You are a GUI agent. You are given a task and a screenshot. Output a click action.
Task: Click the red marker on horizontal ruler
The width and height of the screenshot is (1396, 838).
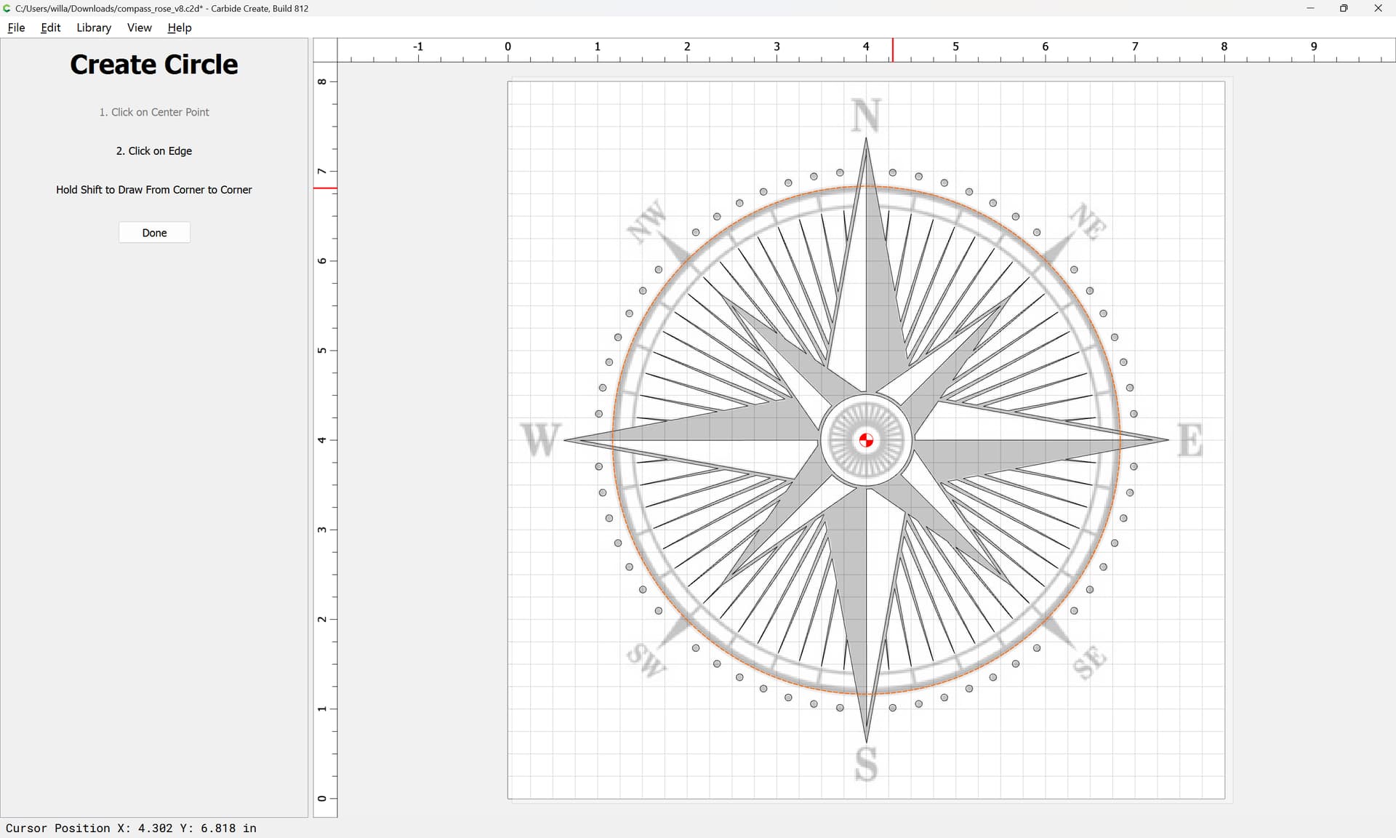(893, 50)
